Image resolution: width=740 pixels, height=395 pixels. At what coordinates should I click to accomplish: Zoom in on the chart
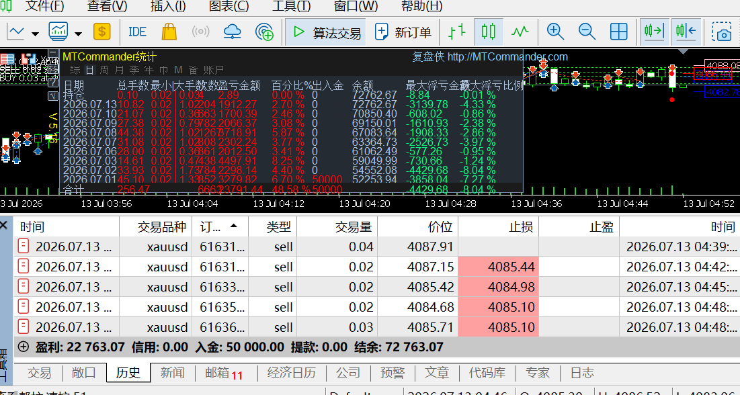(555, 32)
